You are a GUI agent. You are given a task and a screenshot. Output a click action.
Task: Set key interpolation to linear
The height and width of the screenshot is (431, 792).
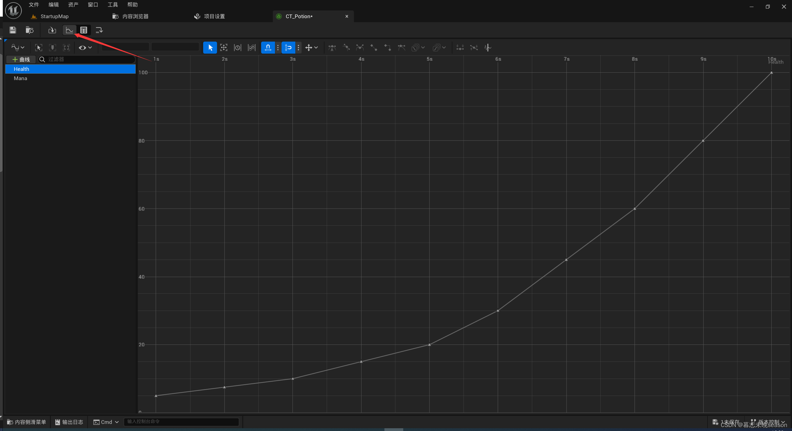374,47
